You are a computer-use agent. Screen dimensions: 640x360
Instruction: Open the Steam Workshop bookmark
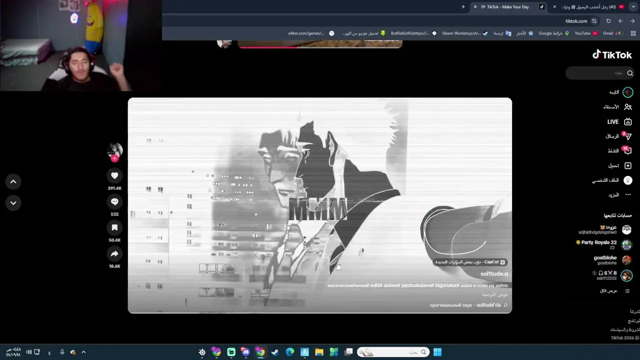click(464, 33)
